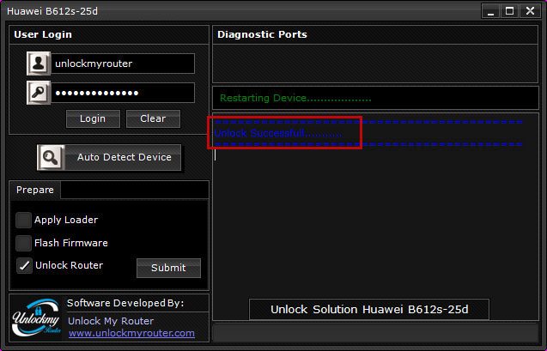547x351 pixels.
Task: Click the Huawei B612s-25d window title
Action: [x=52, y=11]
